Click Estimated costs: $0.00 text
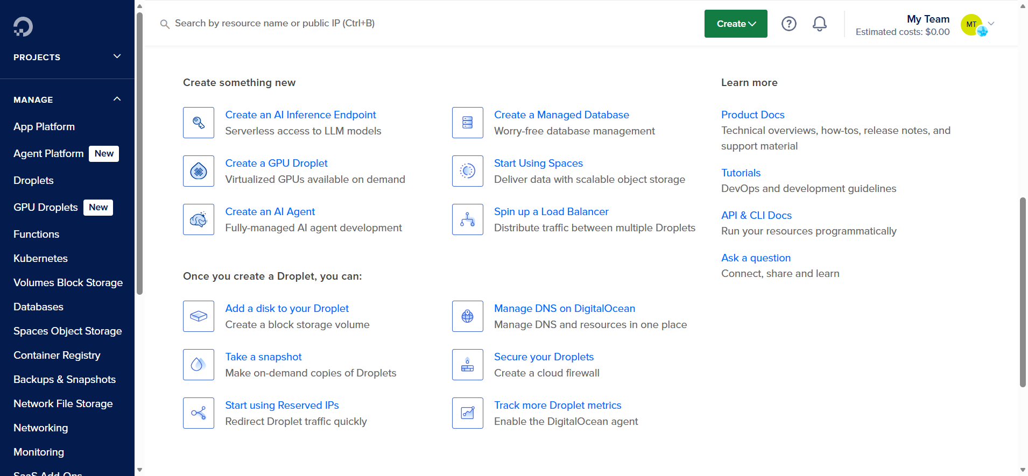1028x476 pixels. (x=903, y=32)
